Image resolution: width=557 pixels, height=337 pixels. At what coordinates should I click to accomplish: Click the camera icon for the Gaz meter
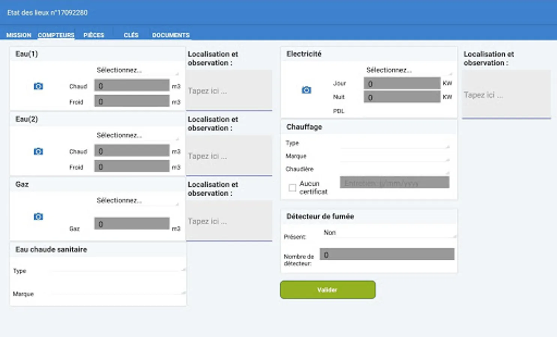pos(39,216)
